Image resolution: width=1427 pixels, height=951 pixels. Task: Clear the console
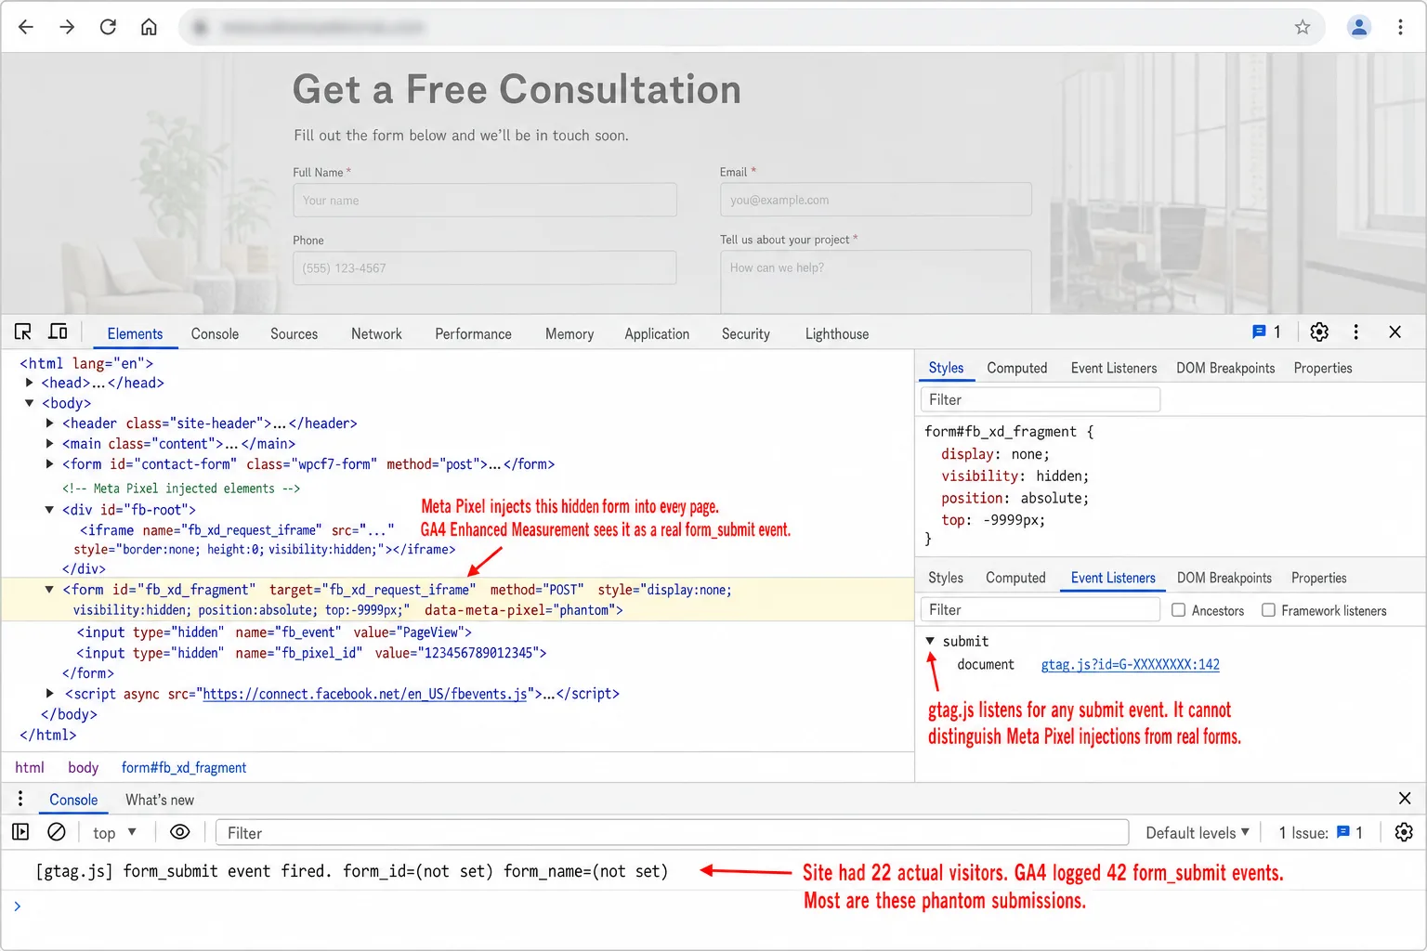57,832
